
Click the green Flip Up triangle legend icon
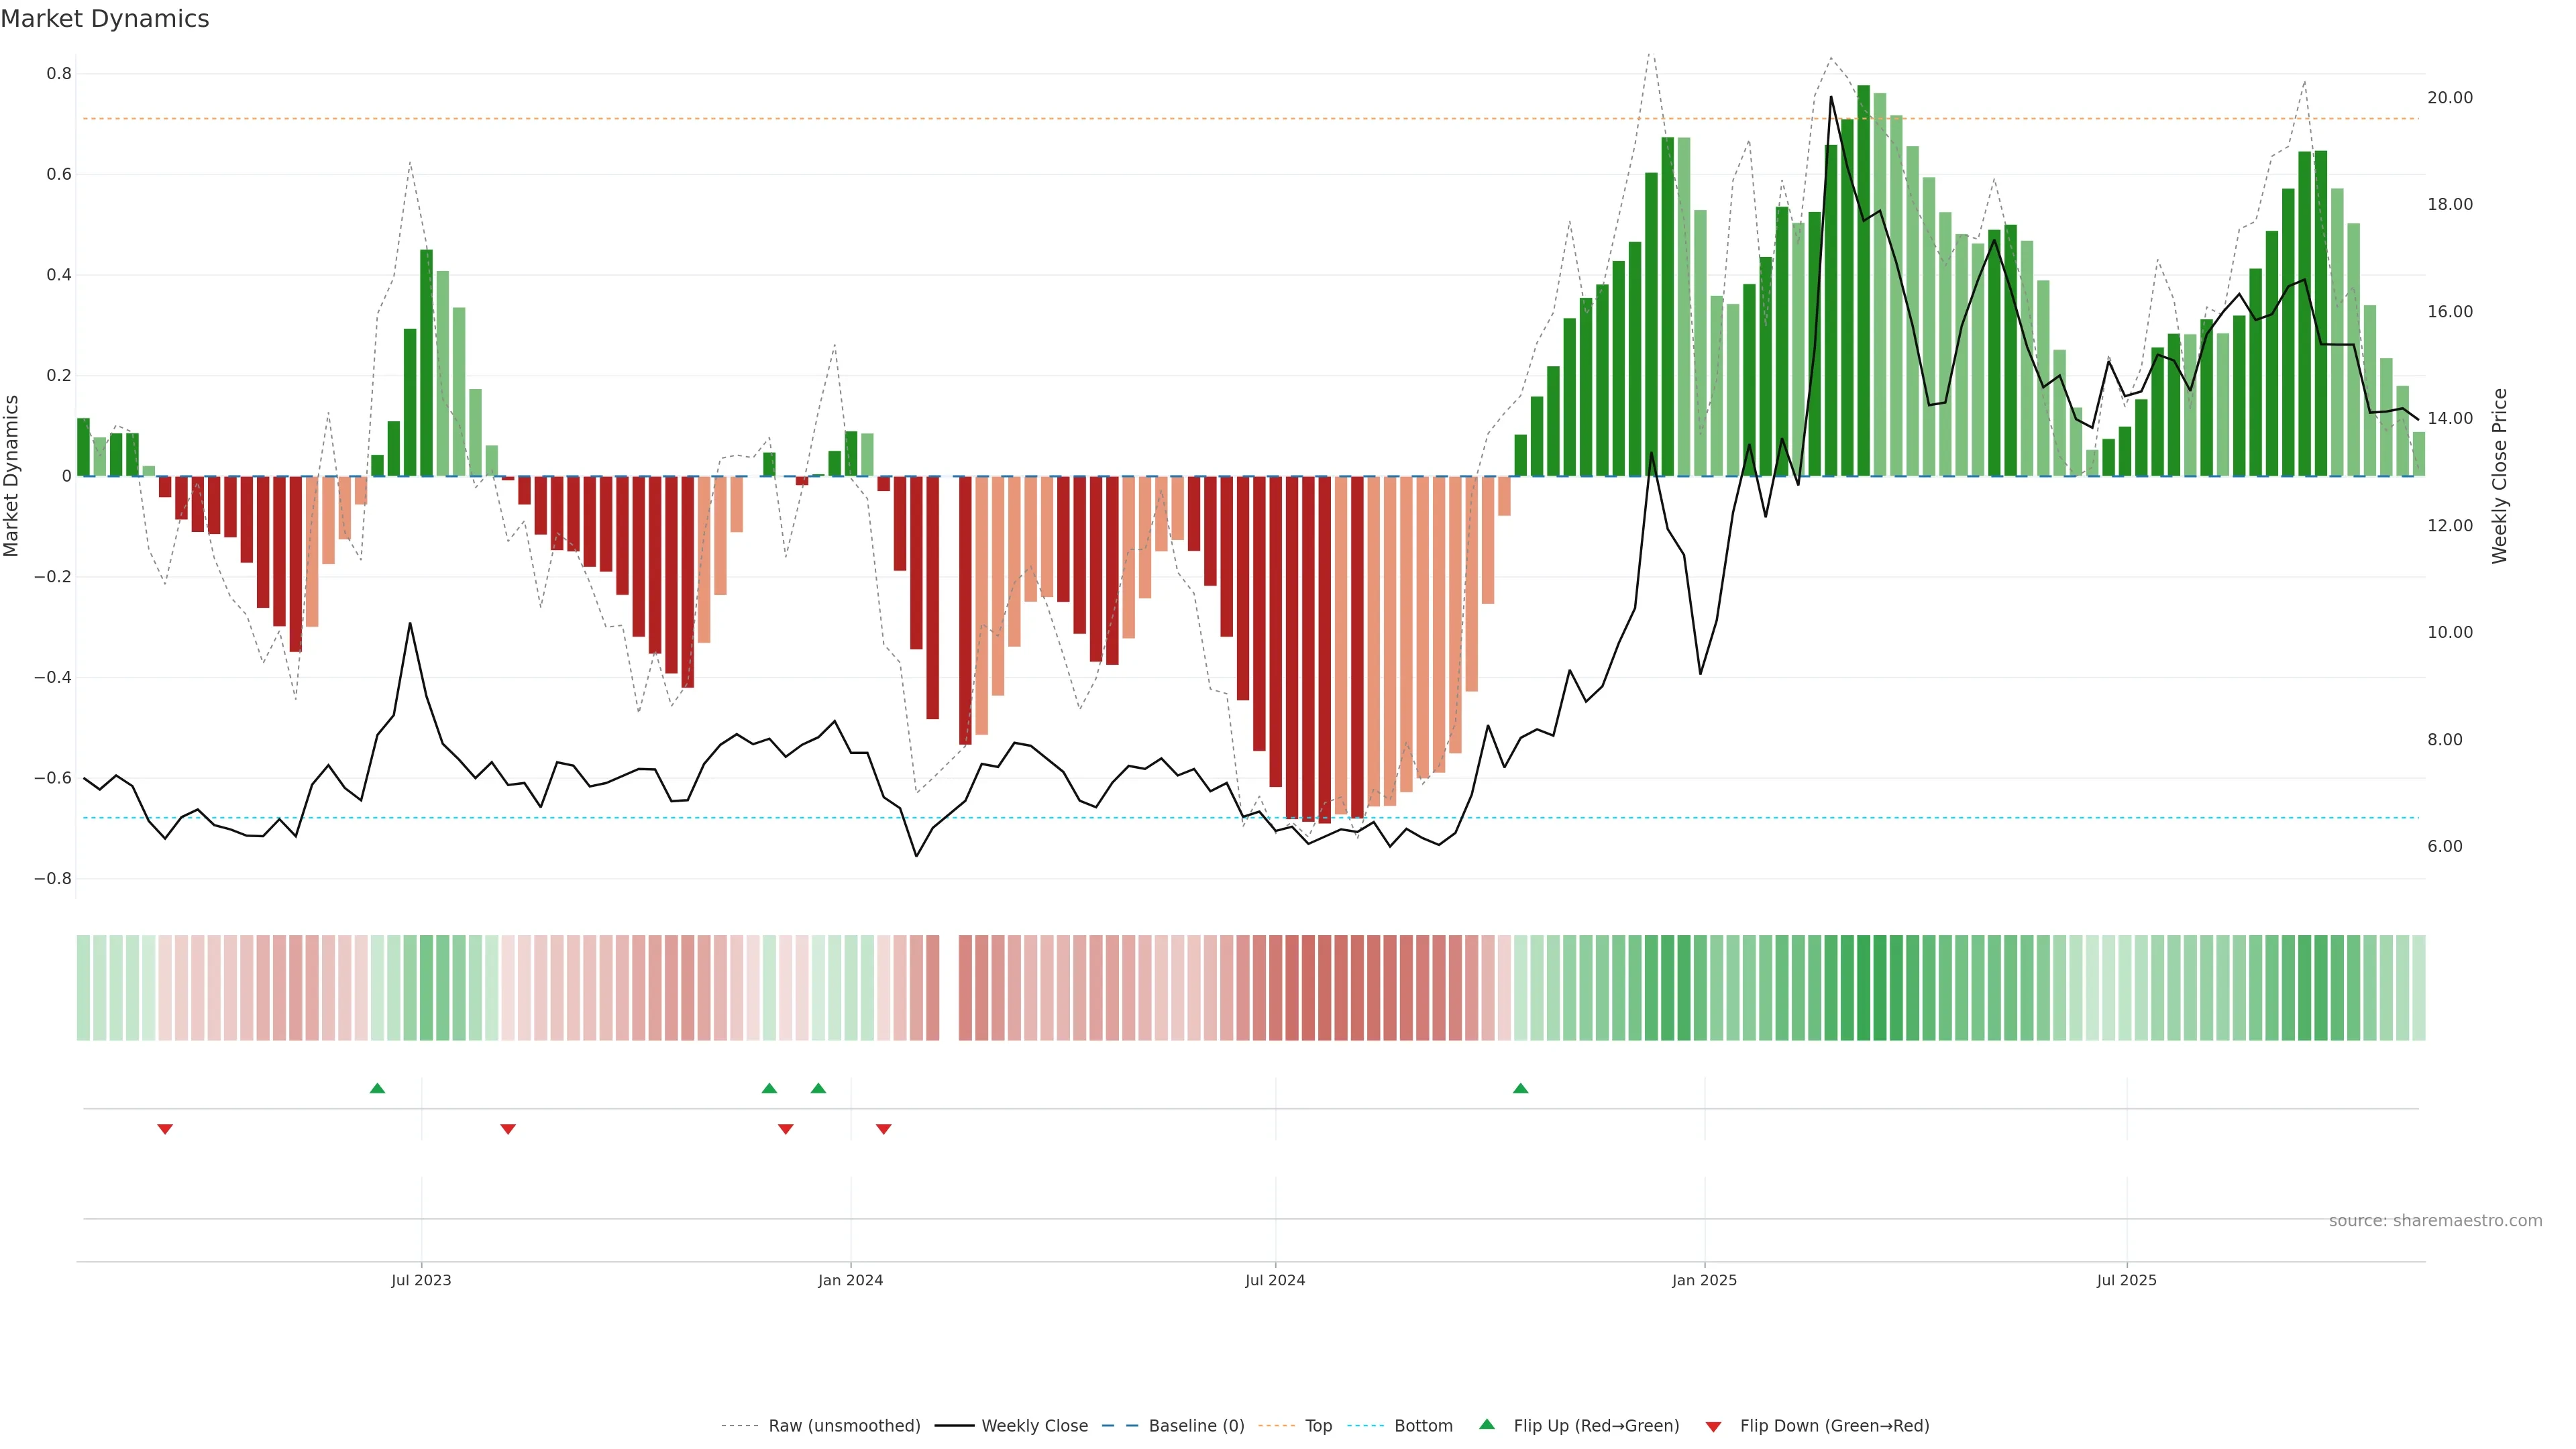coord(1487,1424)
